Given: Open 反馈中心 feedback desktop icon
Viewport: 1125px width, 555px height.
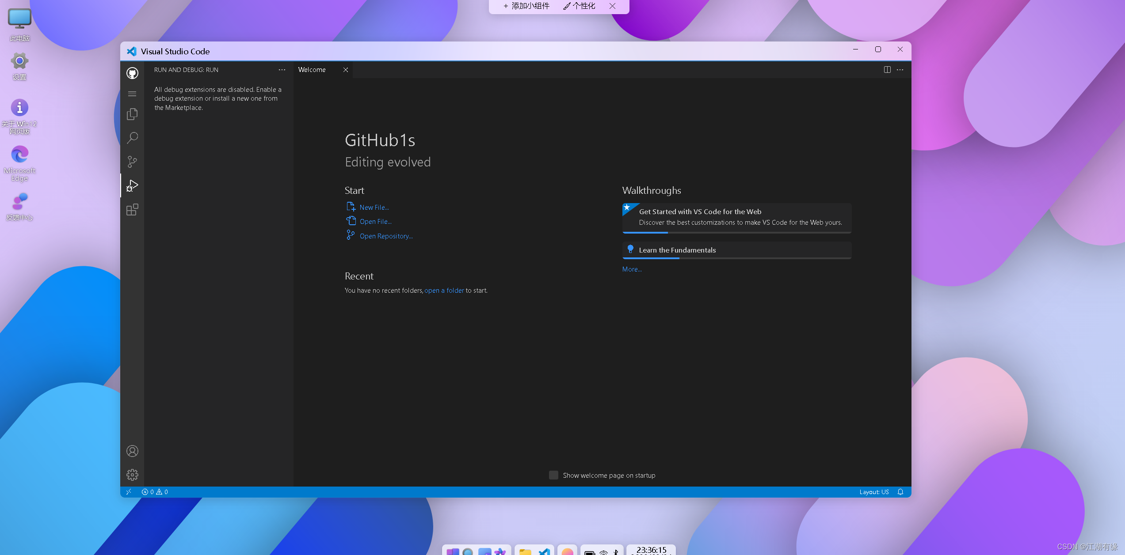Looking at the screenshot, I should [x=19, y=207].
